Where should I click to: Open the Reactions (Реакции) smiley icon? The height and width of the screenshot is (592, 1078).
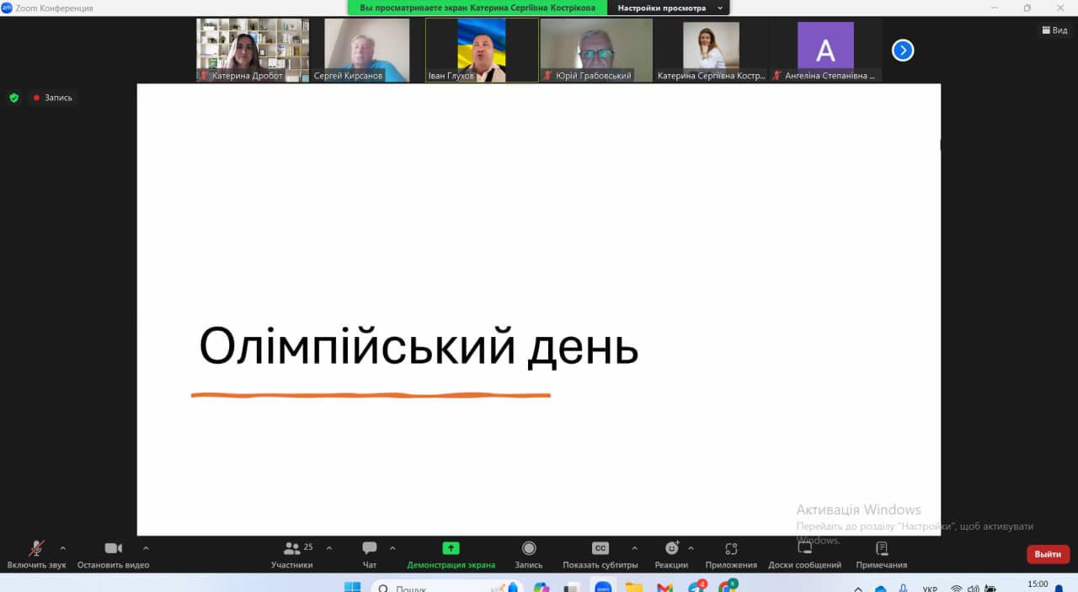tap(671, 548)
